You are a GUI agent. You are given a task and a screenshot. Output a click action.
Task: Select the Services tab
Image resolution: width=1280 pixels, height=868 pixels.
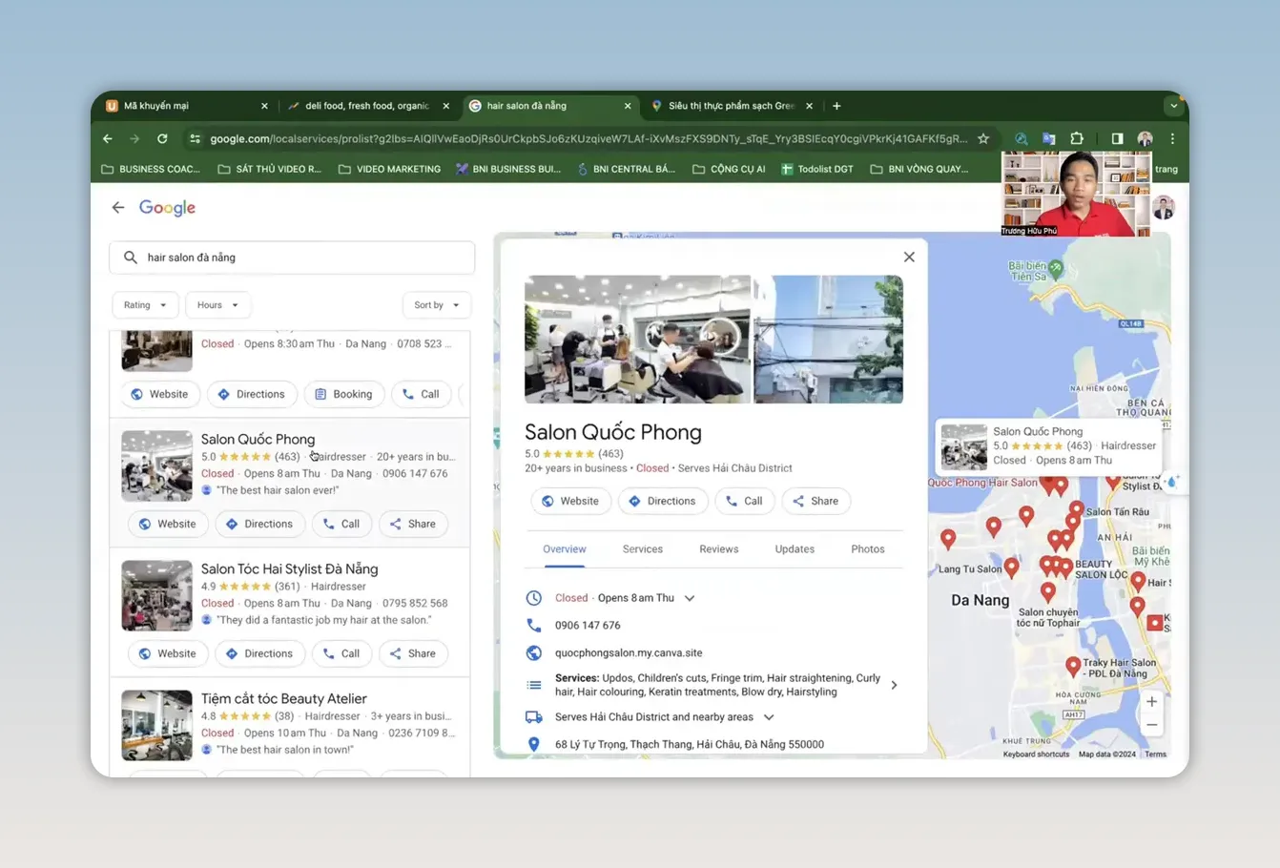click(643, 549)
